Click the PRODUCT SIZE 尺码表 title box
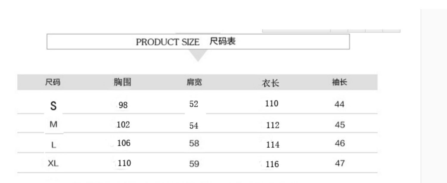The image size is (447, 183). coord(198,42)
